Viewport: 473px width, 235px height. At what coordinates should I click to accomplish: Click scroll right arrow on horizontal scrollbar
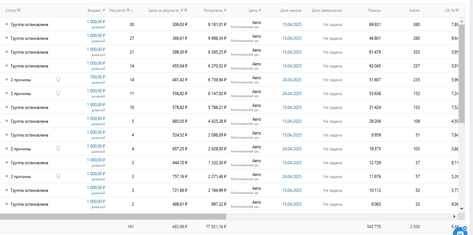454,216
